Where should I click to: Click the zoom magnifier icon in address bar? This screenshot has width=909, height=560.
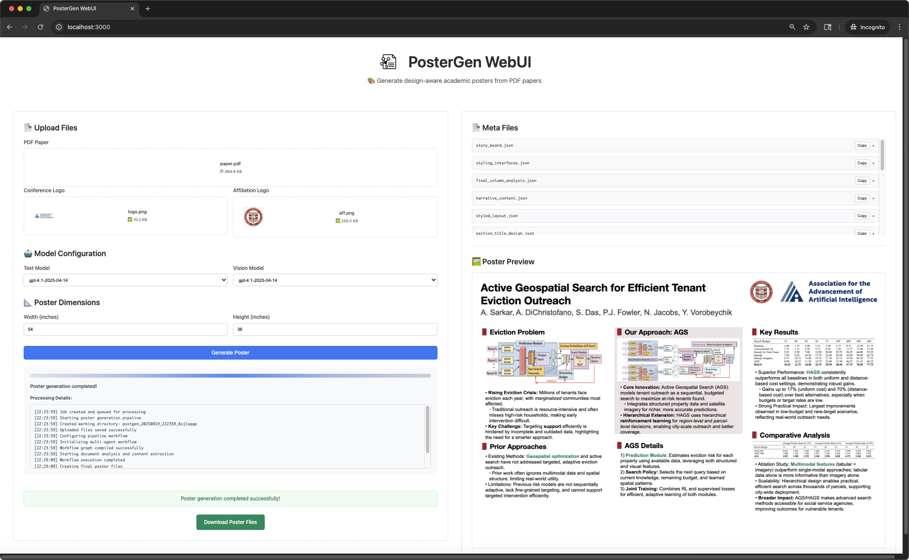pyautogui.click(x=792, y=27)
